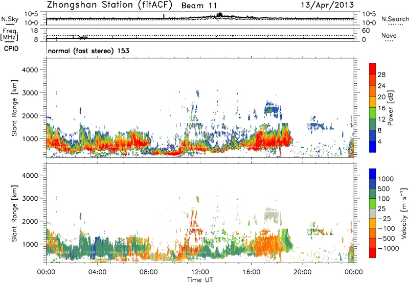Click the 'Nave' legend label
Image resolution: width=409 pixels, height=283 pixels.
tap(389, 35)
